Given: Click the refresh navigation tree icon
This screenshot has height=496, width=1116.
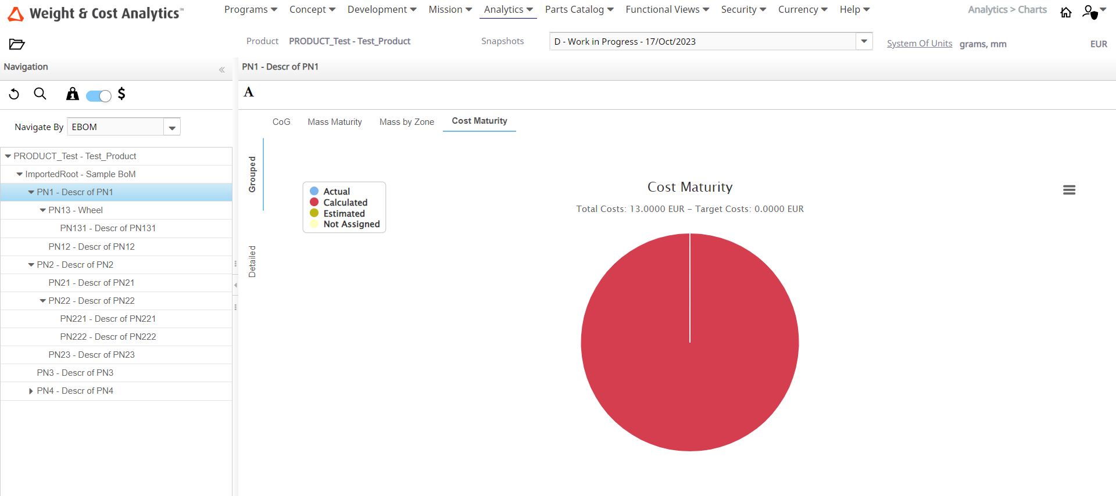Looking at the screenshot, I should 15,94.
